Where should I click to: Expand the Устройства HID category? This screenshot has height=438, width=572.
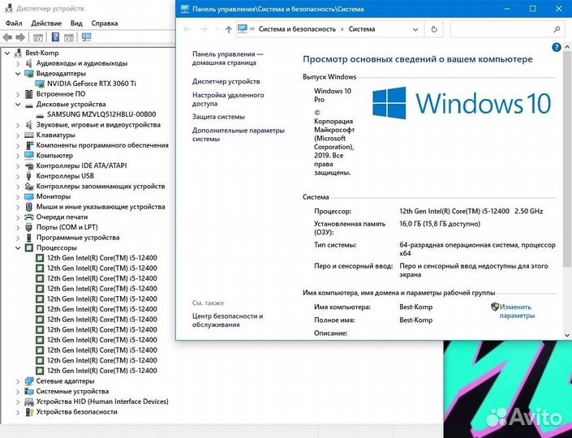18,401
